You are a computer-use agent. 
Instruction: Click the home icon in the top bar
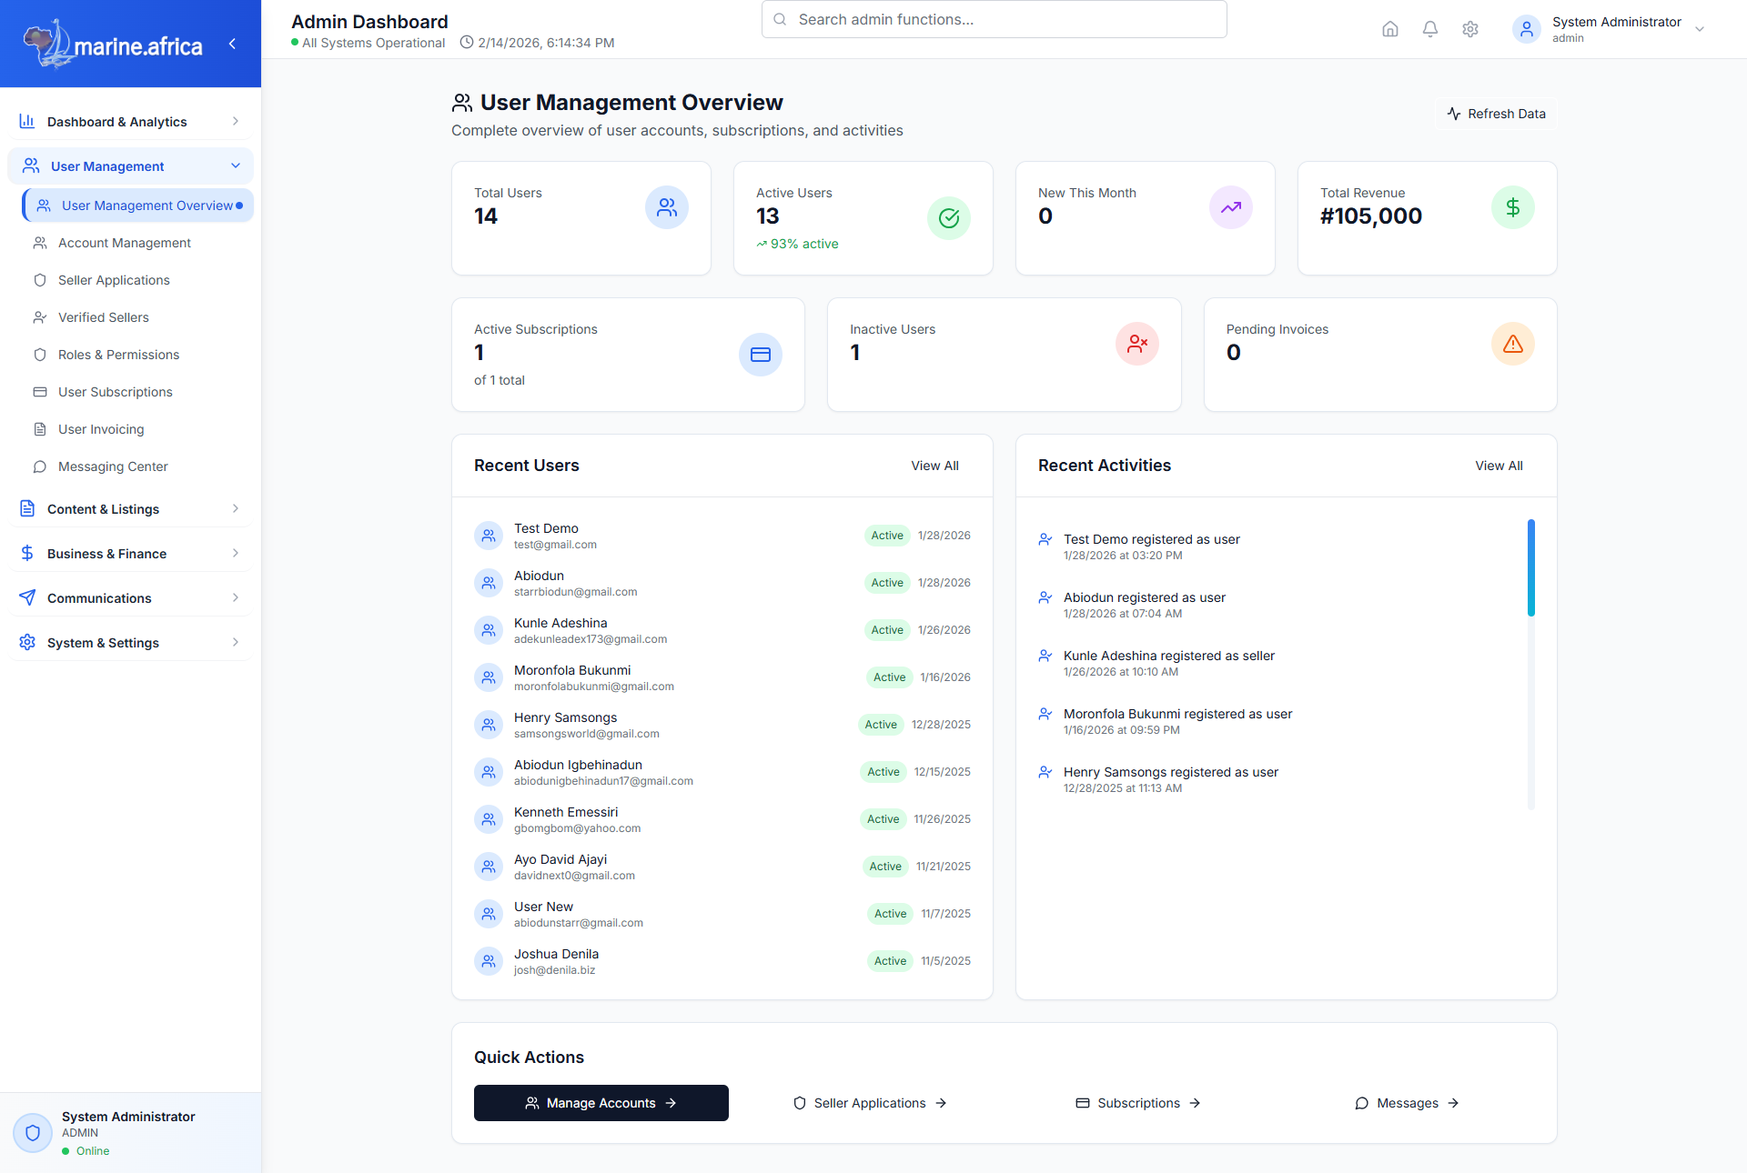1389,29
